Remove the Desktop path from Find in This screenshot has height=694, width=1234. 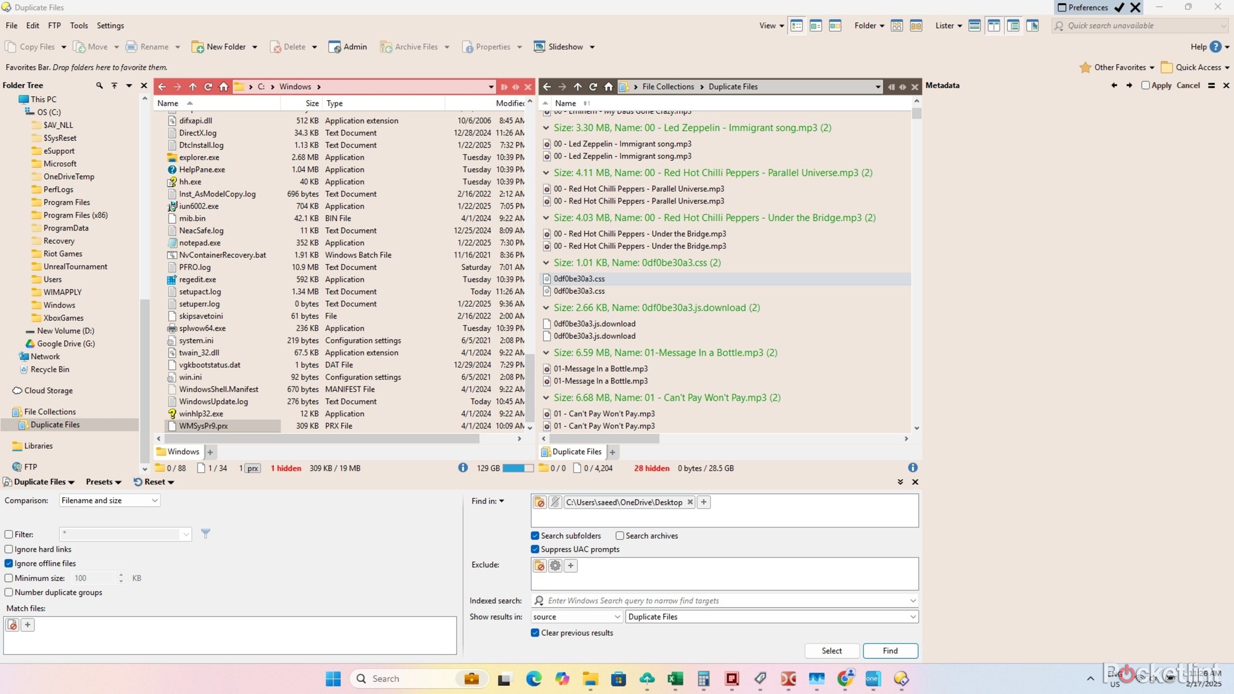690,502
